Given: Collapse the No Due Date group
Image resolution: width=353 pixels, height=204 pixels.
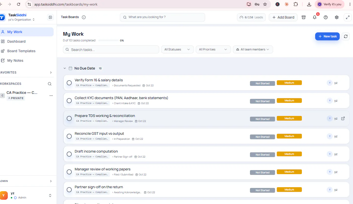Looking at the screenshot, I should click(65, 68).
